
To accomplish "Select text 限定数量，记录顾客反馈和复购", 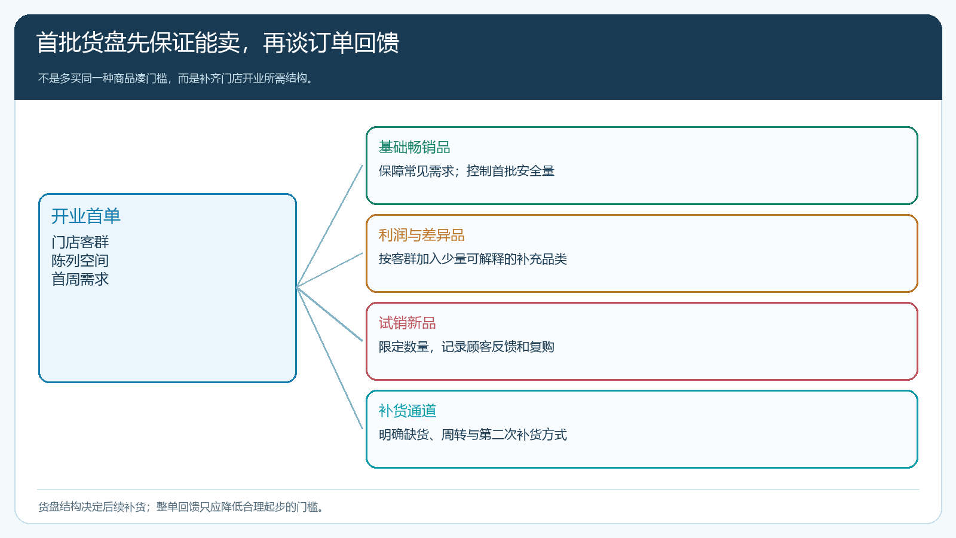I will (467, 347).
